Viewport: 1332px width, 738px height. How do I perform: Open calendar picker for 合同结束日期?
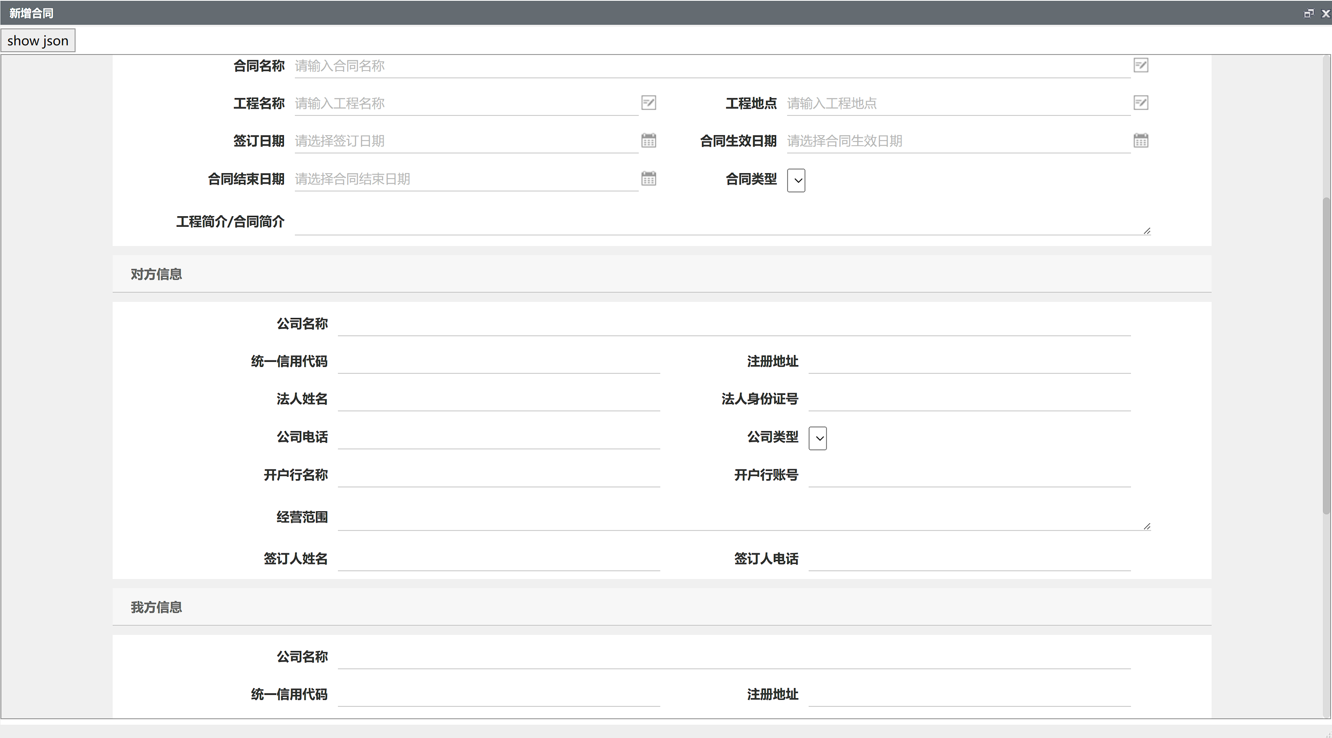click(x=648, y=179)
